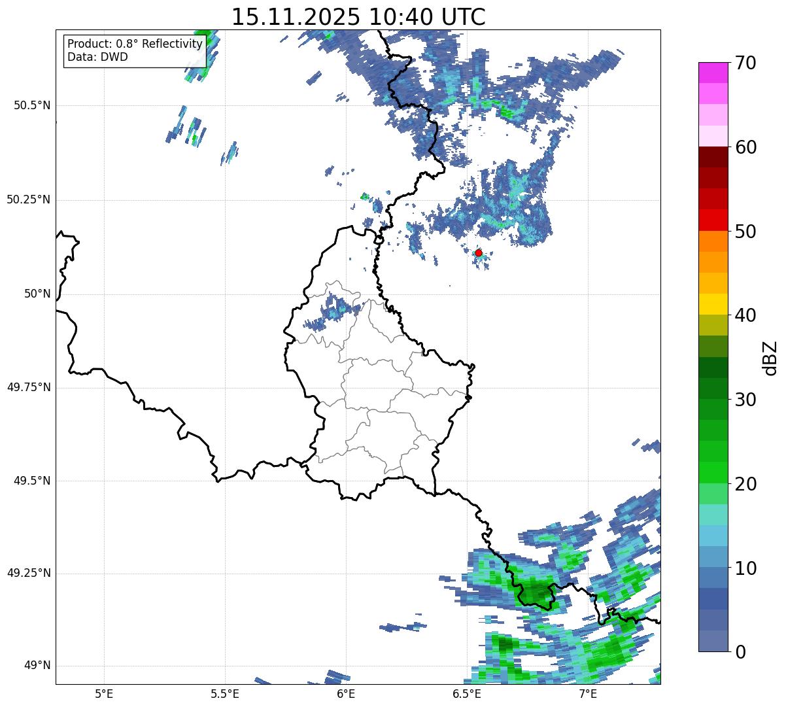Image resolution: width=786 pixels, height=707 pixels.
Task: Click the 5°E longitude label
Action: pos(104,694)
